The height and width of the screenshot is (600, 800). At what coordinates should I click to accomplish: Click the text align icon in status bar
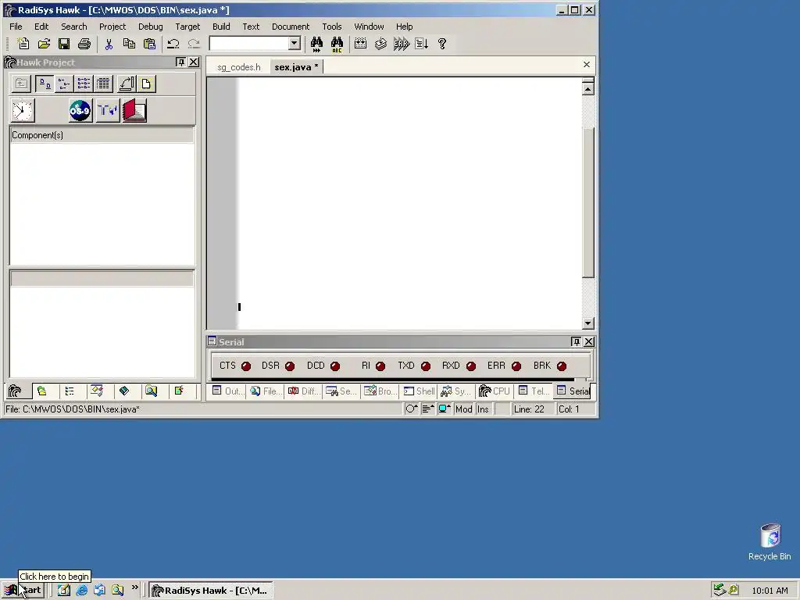(x=428, y=409)
